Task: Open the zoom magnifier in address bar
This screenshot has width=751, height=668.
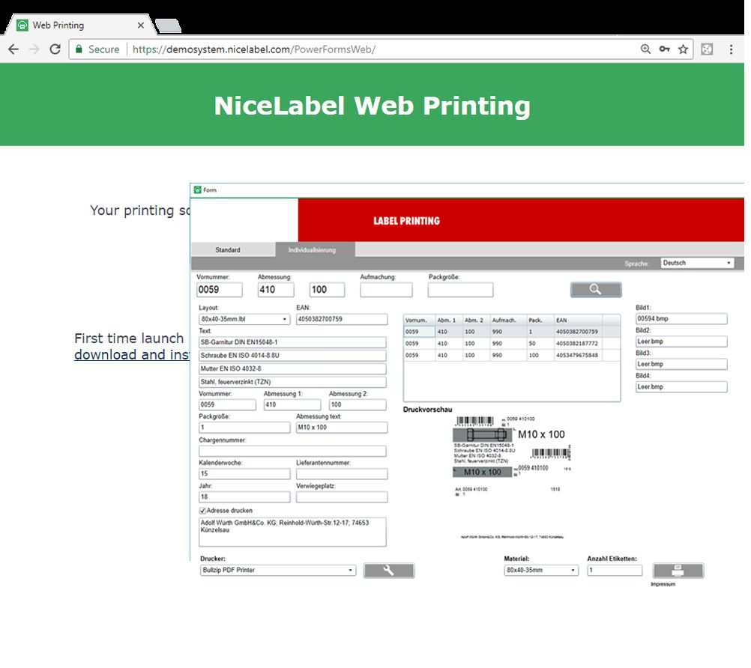Action: pyautogui.click(x=645, y=49)
